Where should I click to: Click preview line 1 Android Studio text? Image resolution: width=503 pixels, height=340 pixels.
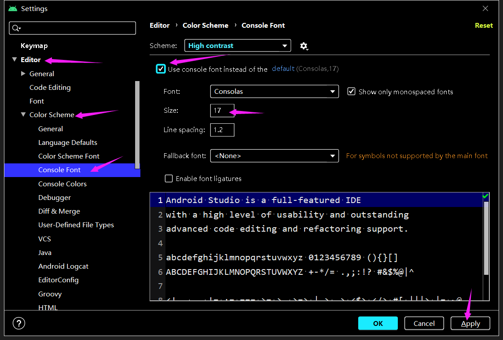pos(263,200)
